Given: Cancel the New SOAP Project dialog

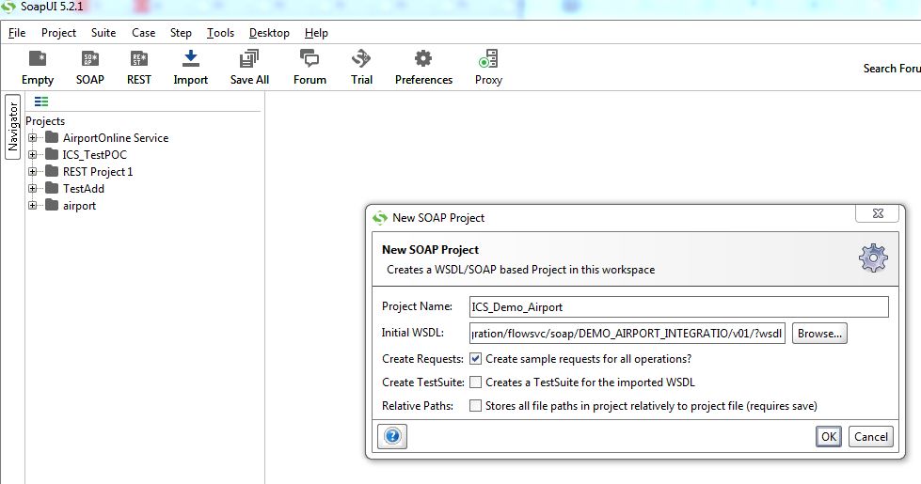Looking at the screenshot, I should click(871, 436).
